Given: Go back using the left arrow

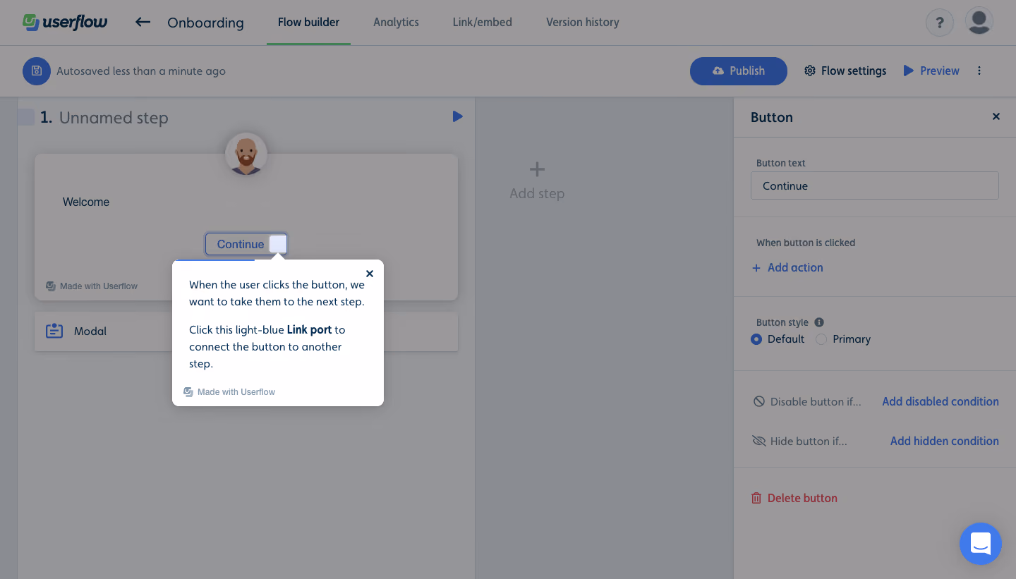Looking at the screenshot, I should click(143, 22).
